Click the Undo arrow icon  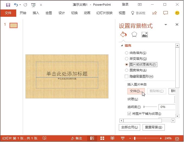(x=16, y=5)
